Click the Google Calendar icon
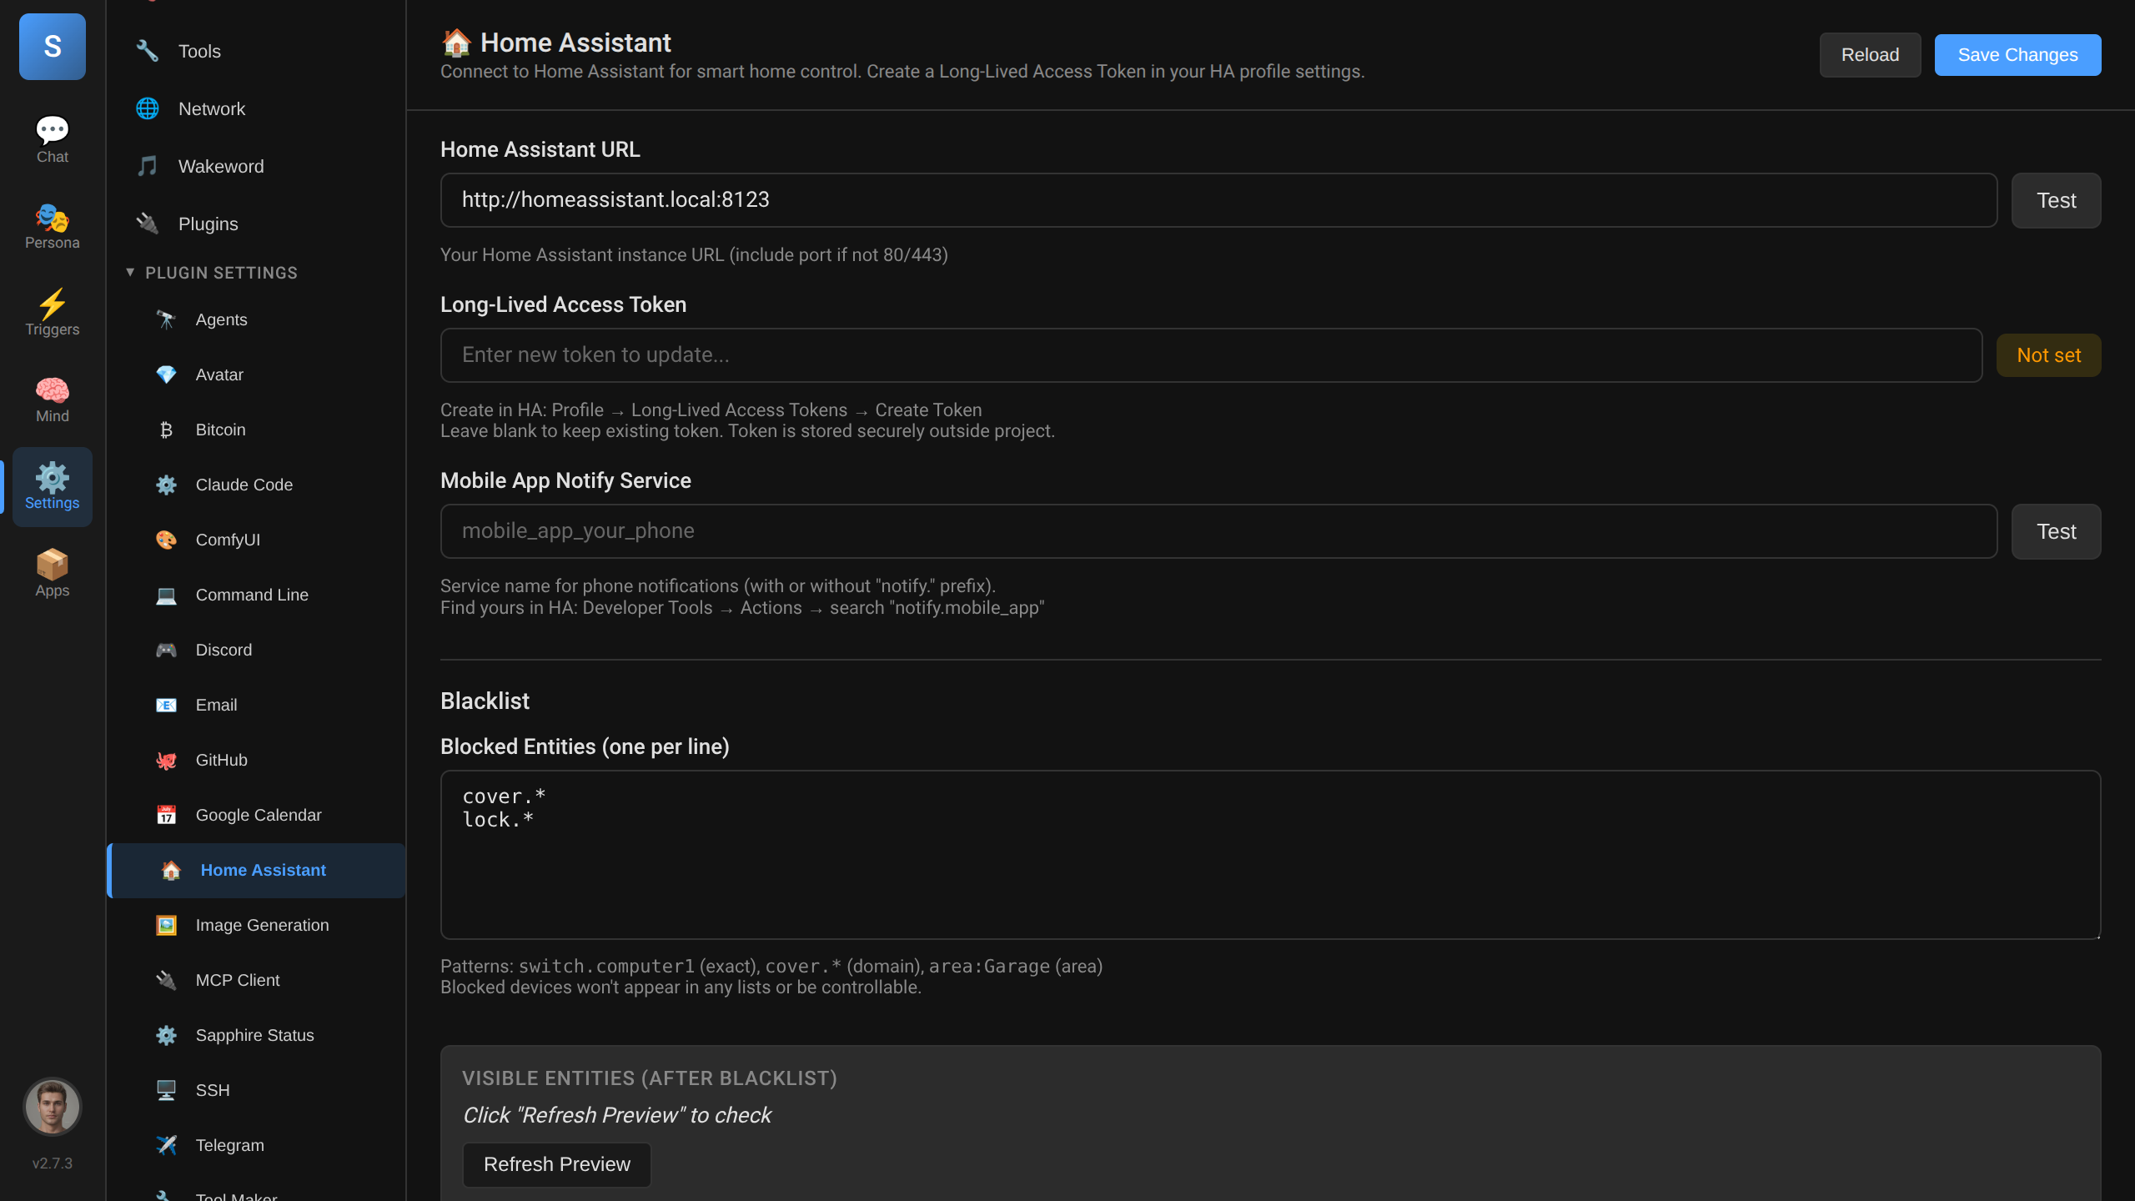The image size is (2135, 1201). point(166,815)
